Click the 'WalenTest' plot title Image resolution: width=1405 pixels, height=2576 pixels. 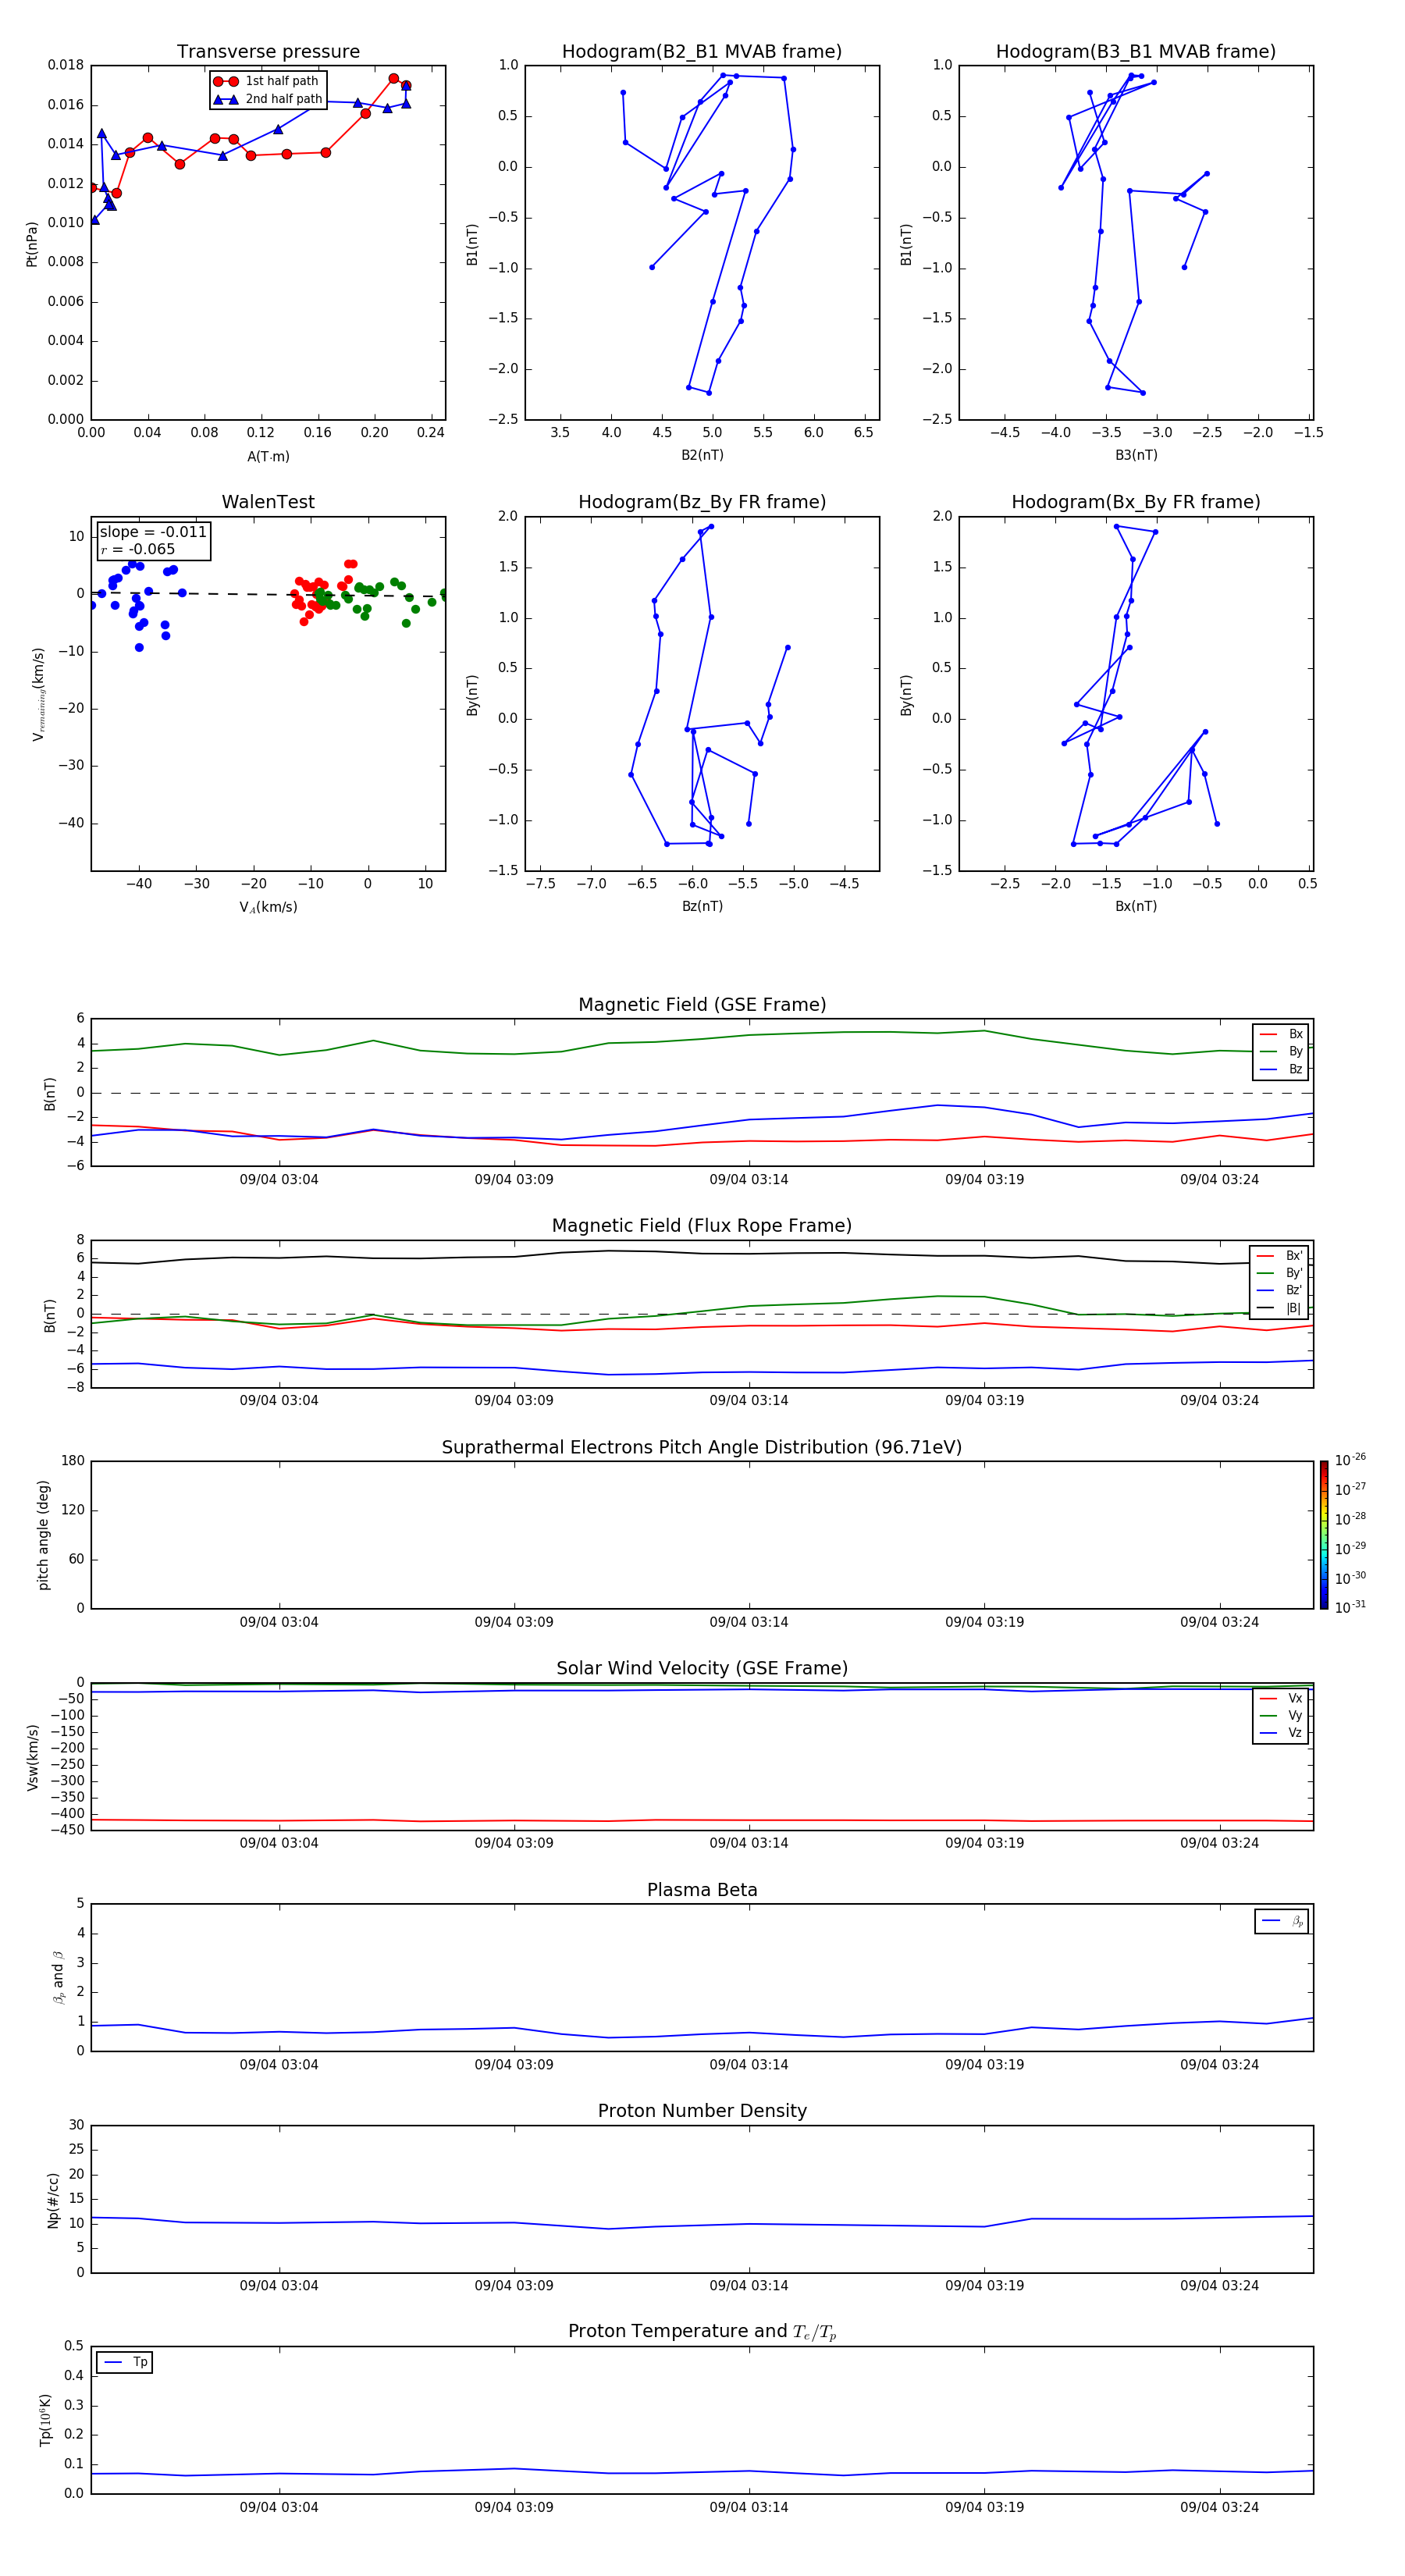(x=268, y=502)
